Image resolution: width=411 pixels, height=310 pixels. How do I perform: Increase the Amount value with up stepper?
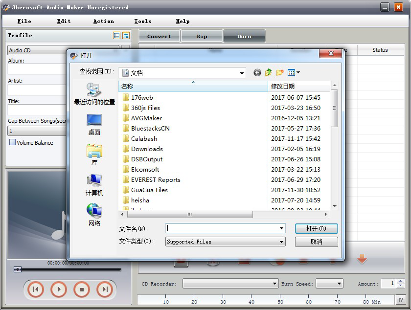401,281
